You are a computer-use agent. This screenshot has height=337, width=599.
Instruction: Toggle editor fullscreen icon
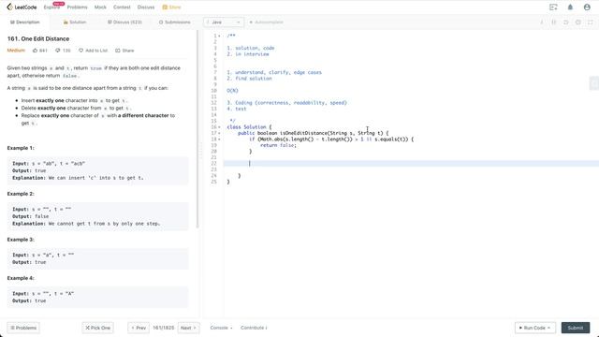click(x=591, y=22)
